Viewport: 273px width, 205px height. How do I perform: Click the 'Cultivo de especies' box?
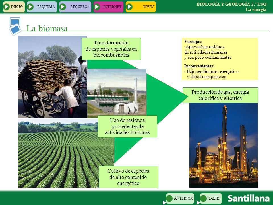point(129,177)
